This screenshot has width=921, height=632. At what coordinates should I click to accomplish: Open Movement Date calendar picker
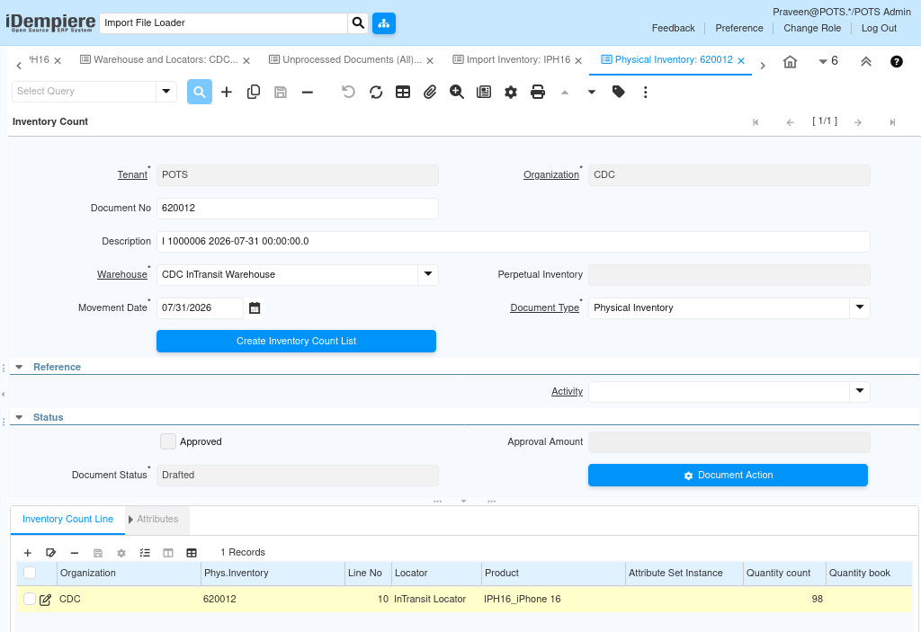pos(255,308)
